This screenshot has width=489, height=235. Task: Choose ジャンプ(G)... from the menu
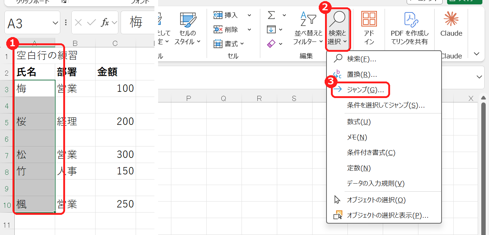(384, 90)
